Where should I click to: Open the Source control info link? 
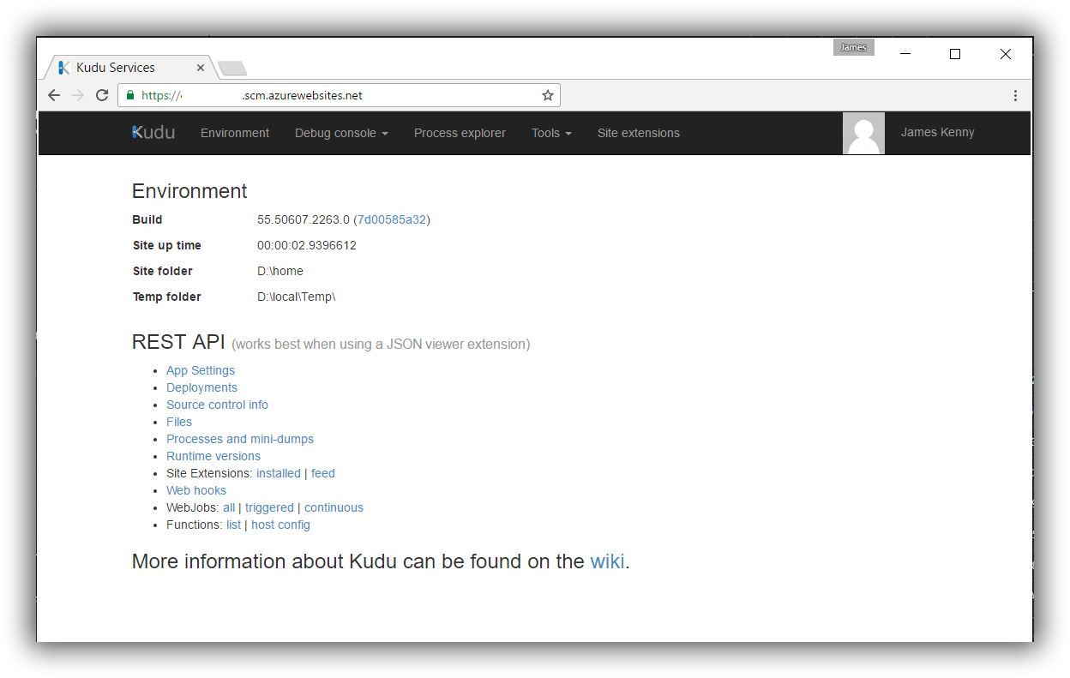click(x=217, y=405)
